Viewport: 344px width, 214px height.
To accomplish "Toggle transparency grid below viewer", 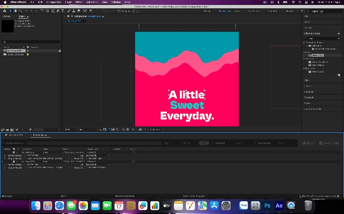I will 105,129.
